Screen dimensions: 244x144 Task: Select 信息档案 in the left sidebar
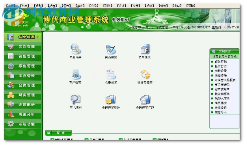(23, 37)
